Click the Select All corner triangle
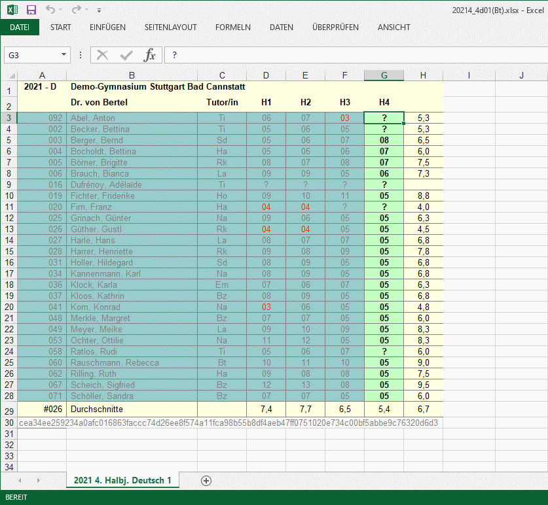Screen dimensions: 548x505 pos(9,75)
